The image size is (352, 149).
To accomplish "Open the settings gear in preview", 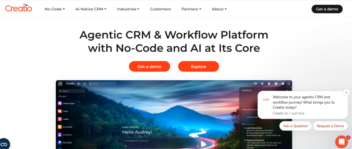I will coord(283,83).
